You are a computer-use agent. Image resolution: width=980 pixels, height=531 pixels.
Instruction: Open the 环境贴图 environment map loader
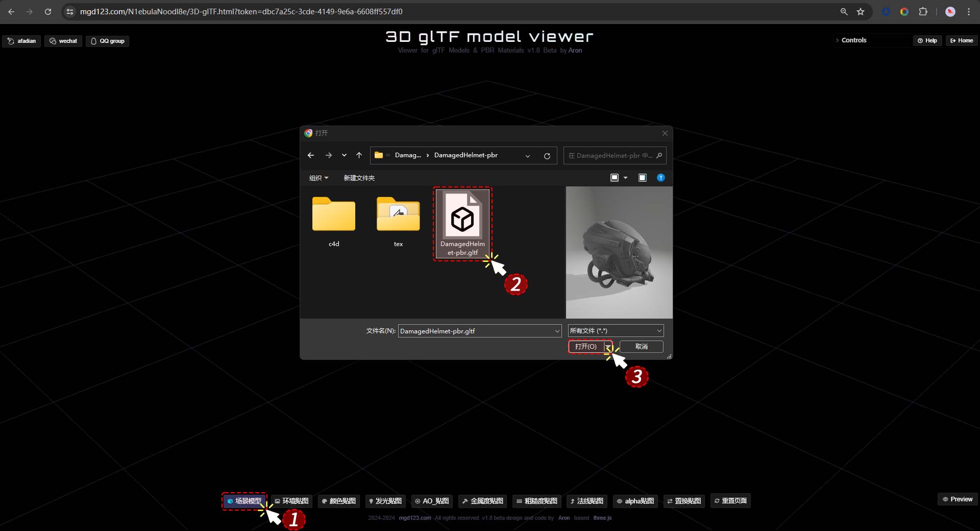(x=291, y=501)
